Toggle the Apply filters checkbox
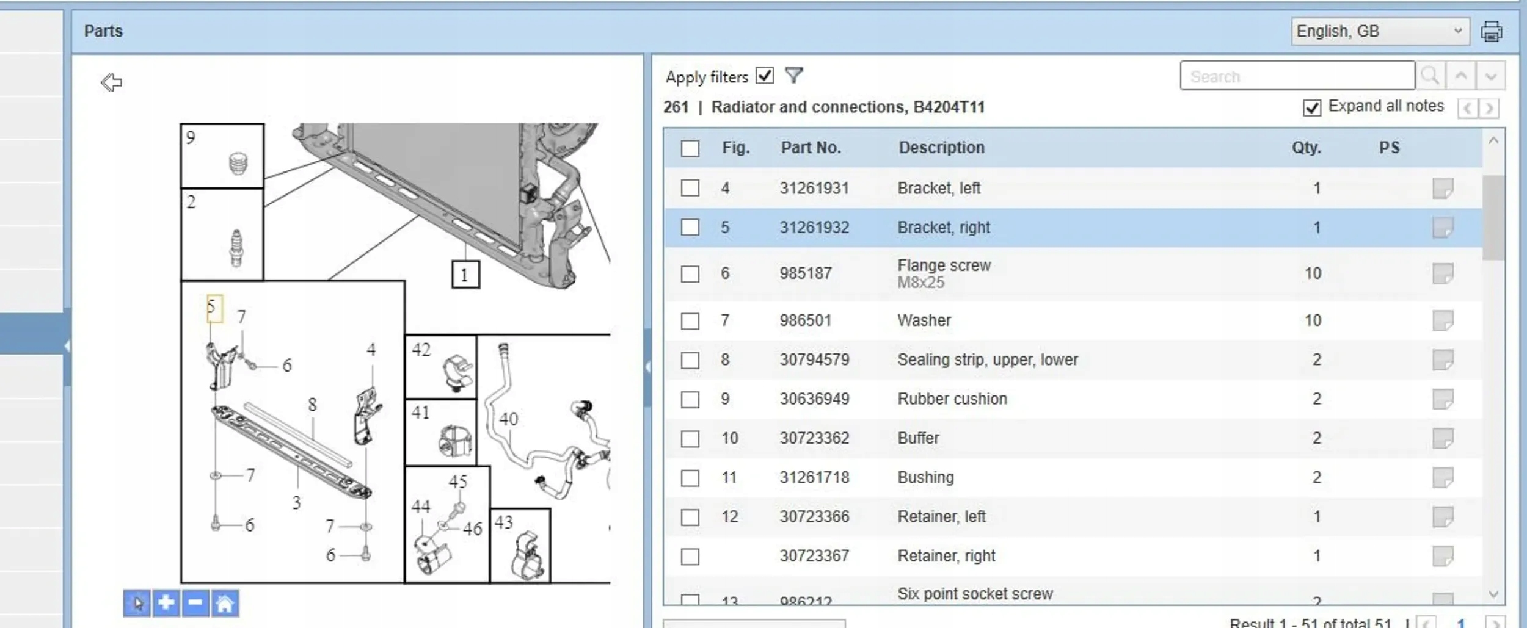The image size is (1527, 628). coord(765,75)
